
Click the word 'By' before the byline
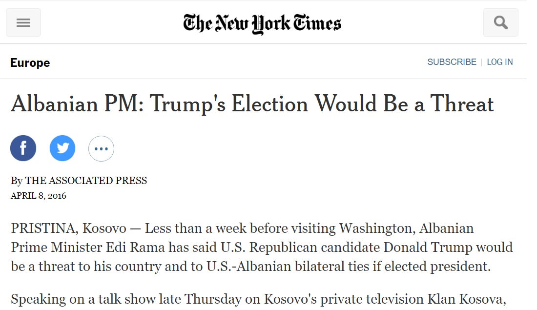click(17, 181)
